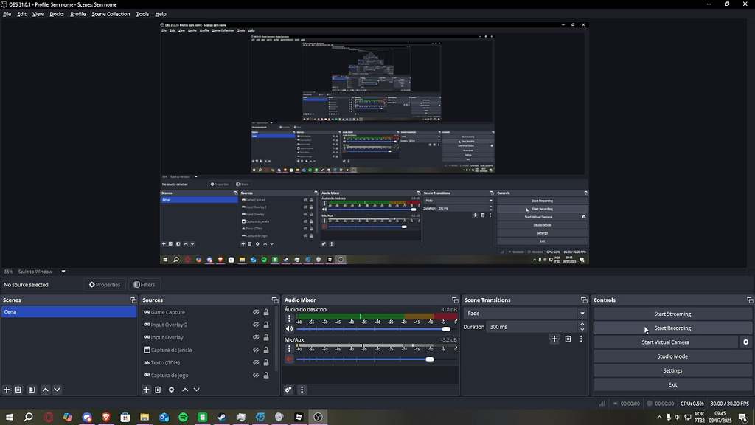This screenshot has height=425, width=755.
Task: Show the Game Capture source via eye icon
Action: [256, 312]
